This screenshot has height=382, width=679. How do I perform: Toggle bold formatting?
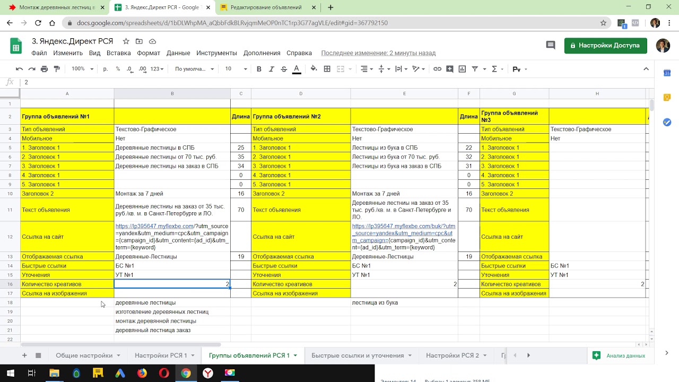tap(259, 69)
